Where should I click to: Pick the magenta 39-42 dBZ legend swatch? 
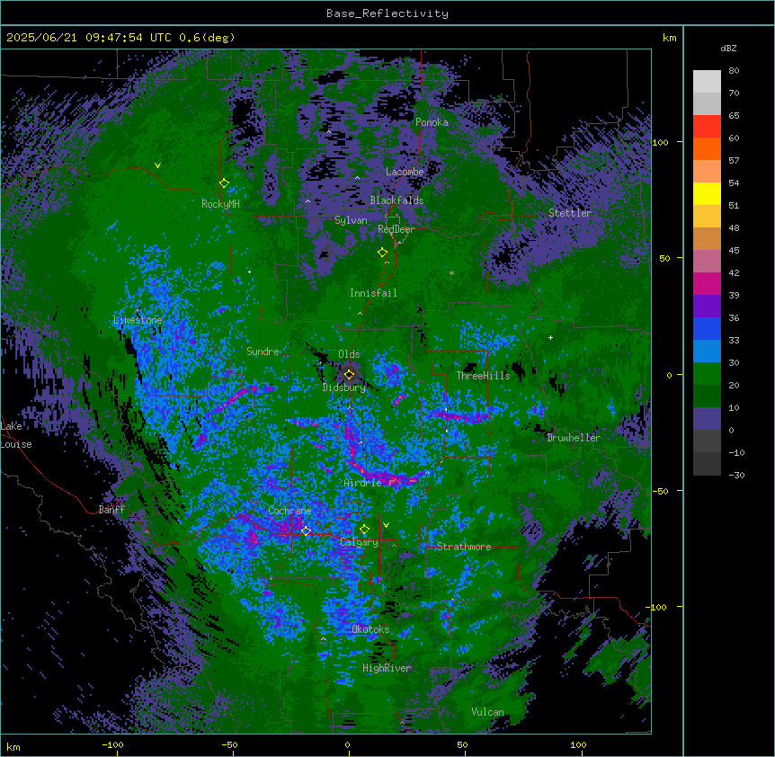pos(707,284)
